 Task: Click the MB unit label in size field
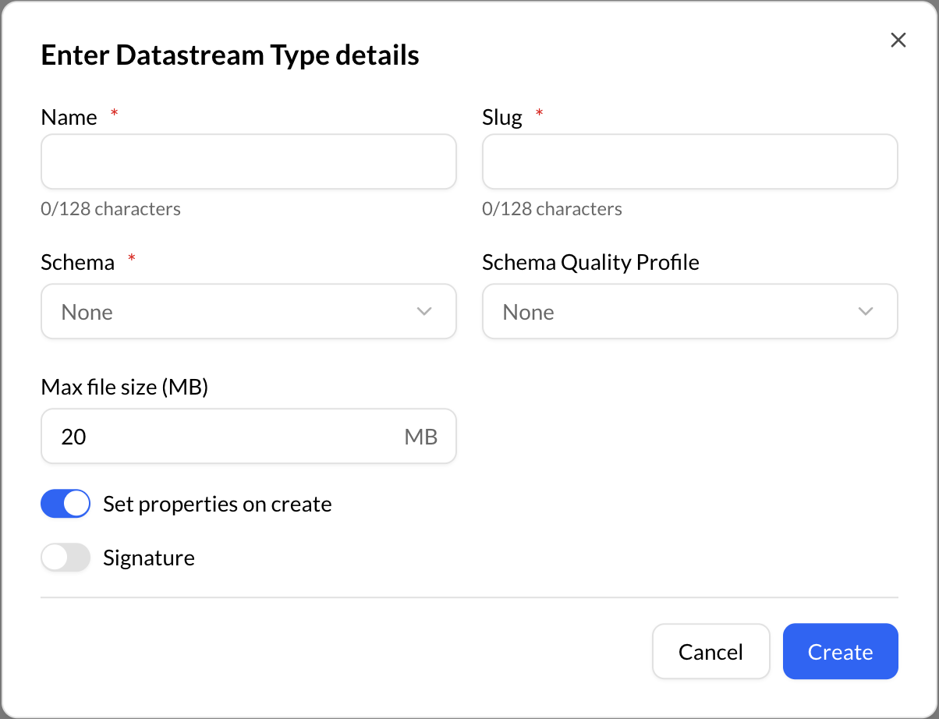click(x=422, y=437)
